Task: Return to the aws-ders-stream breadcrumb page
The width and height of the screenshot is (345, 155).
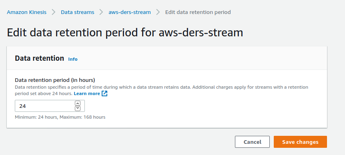Action: (x=130, y=12)
